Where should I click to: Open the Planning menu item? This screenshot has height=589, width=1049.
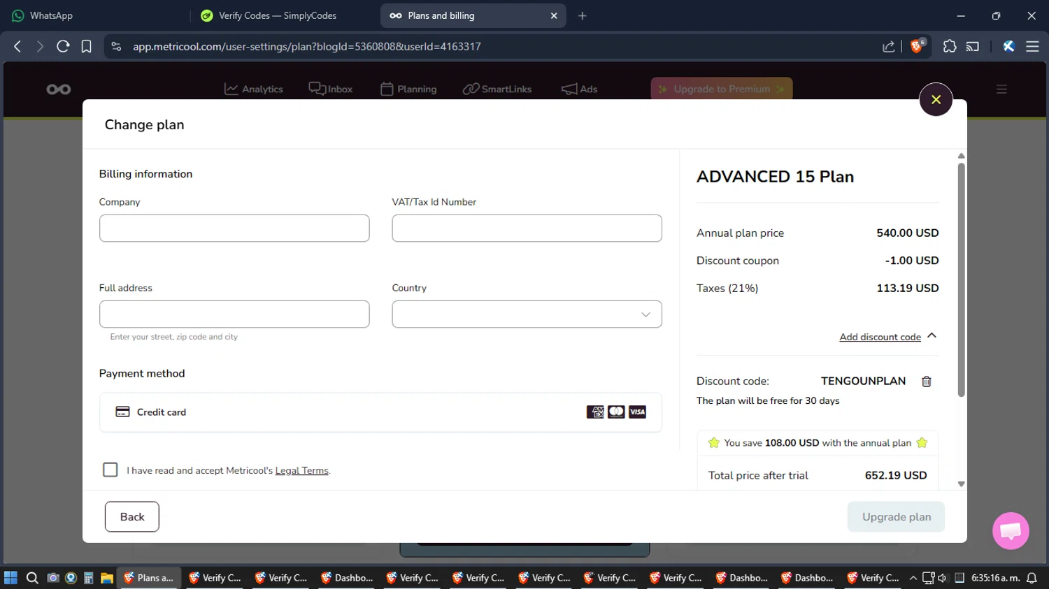pyautogui.click(x=408, y=89)
